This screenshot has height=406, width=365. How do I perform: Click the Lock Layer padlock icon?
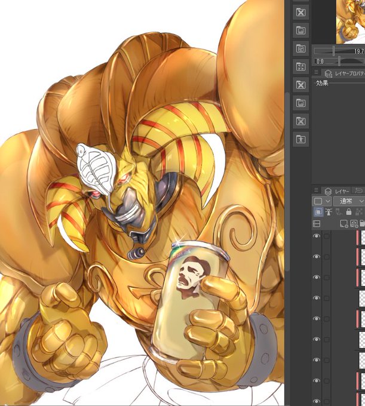pyautogui.click(x=349, y=212)
